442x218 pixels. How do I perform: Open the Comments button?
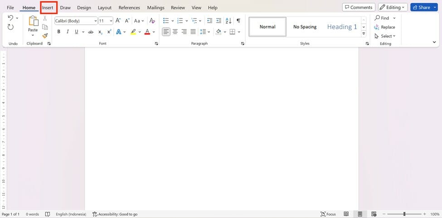(x=359, y=8)
